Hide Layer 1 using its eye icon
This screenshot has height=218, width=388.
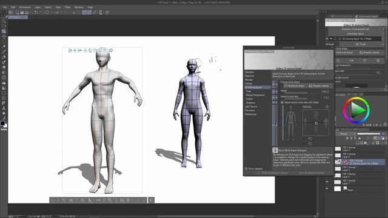(x=327, y=182)
